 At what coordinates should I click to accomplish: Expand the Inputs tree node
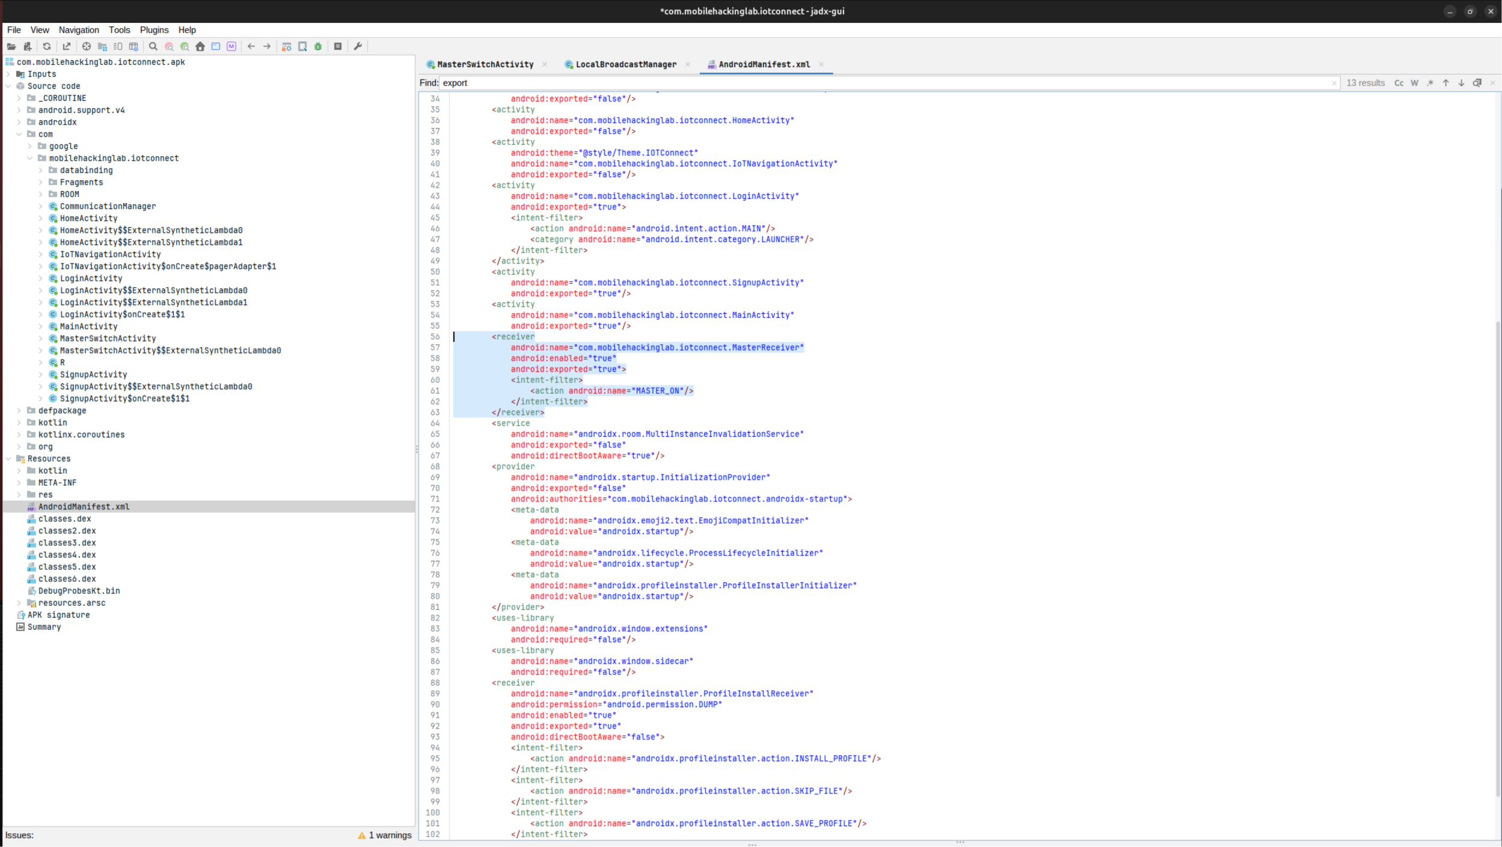coord(8,74)
